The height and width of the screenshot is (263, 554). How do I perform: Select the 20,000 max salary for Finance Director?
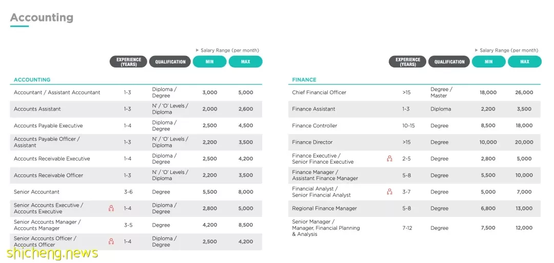pos(524,142)
